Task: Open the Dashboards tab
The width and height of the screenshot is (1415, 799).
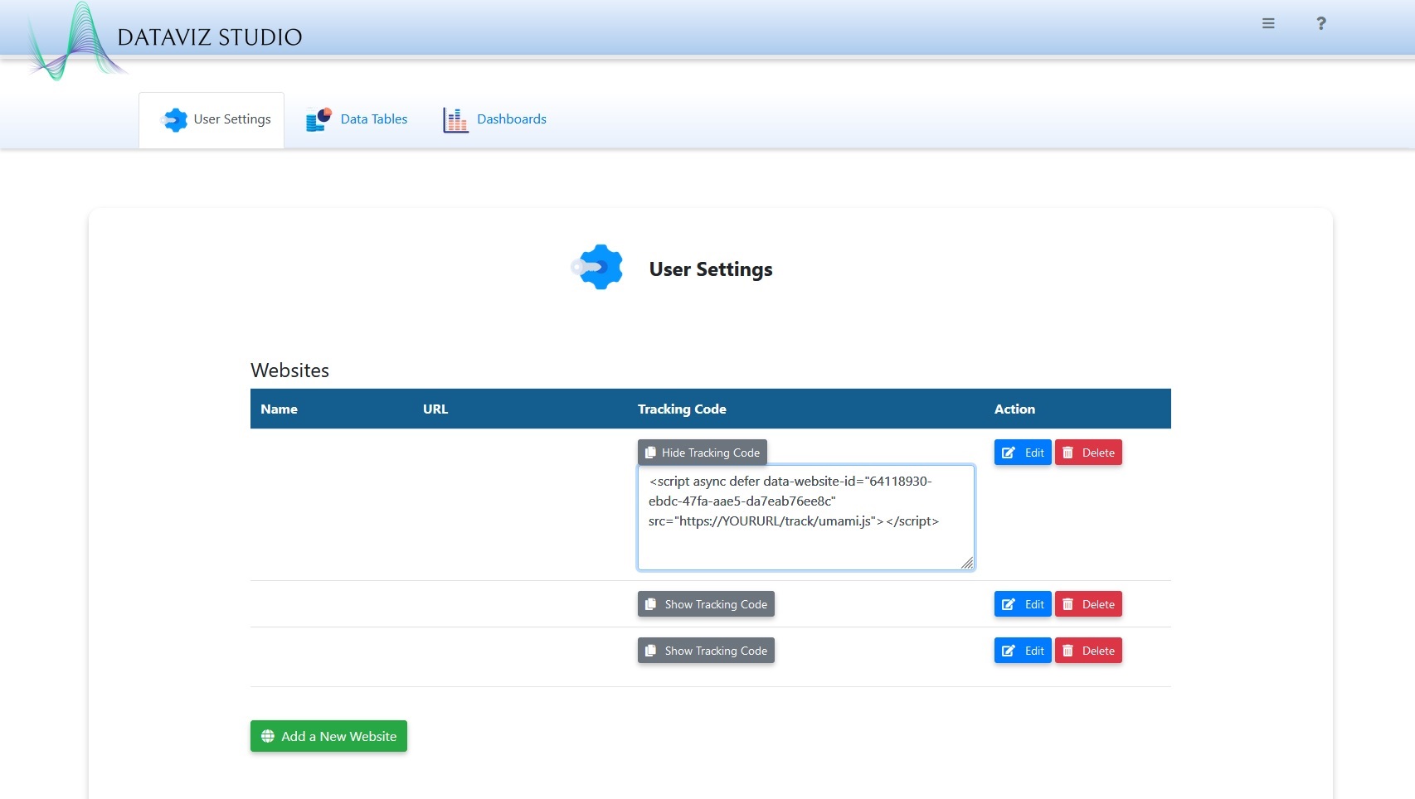Action: (494, 119)
